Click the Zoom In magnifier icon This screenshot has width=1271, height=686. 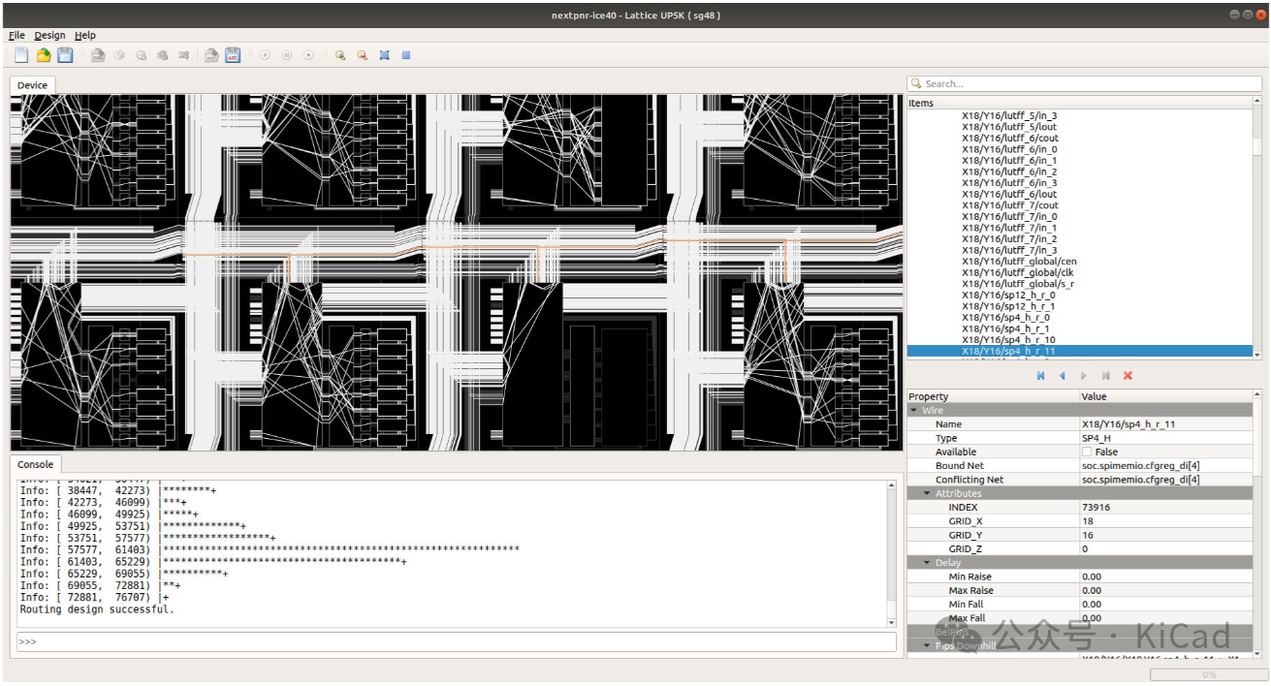coord(340,55)
